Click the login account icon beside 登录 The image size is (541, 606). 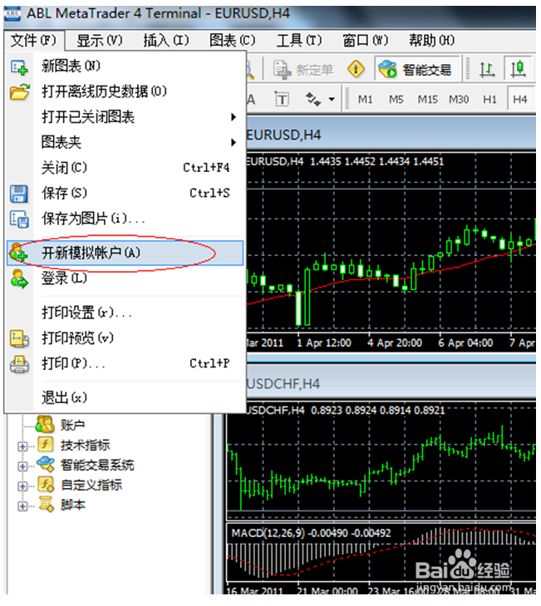point(19,278)
